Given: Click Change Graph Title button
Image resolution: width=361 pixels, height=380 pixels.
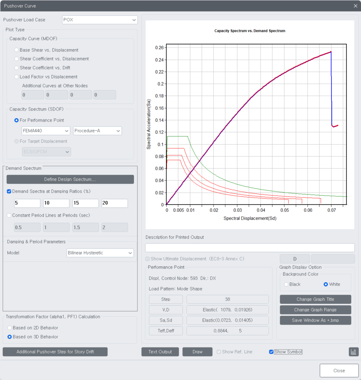Looking at the screenshot, I should pos(315,299).
